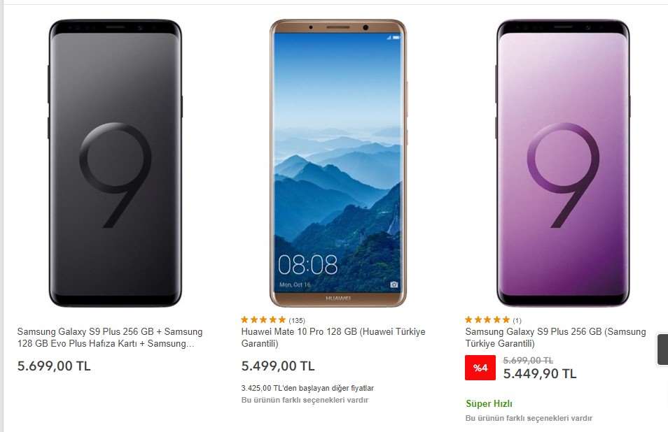Open Samsung Galaxy S9 Plus 256 GB bundle title
Viewport: 668px width, 432px height.
110,338
